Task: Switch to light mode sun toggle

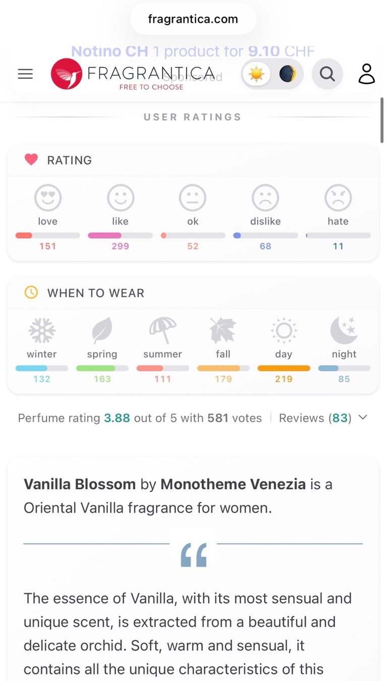Action: [256, 74]
